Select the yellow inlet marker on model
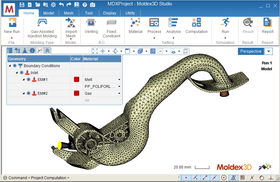 [59, 145]
